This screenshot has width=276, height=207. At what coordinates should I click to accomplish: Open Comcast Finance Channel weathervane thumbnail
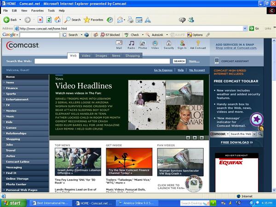click(129, 162)
